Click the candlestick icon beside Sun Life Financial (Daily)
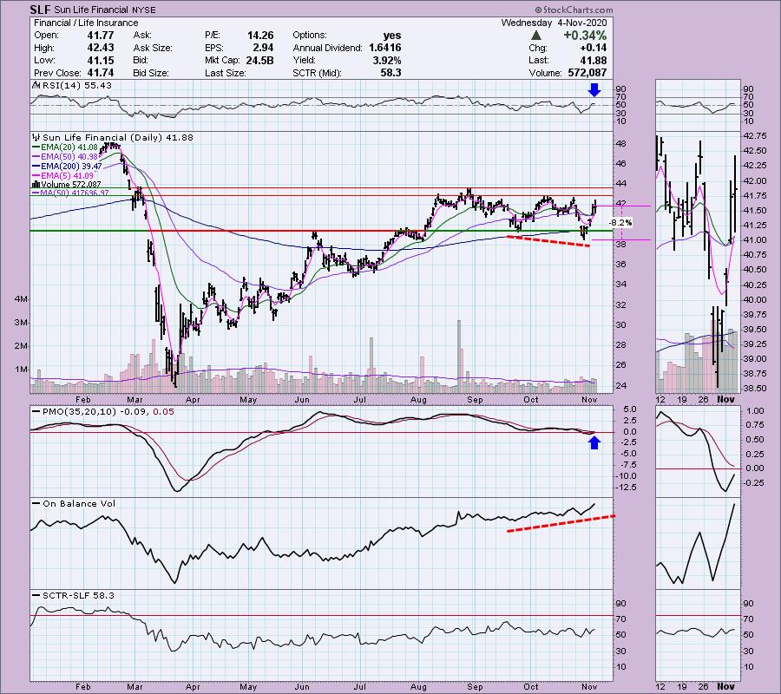This screenshot has height=694, width=781. (36, 137)
